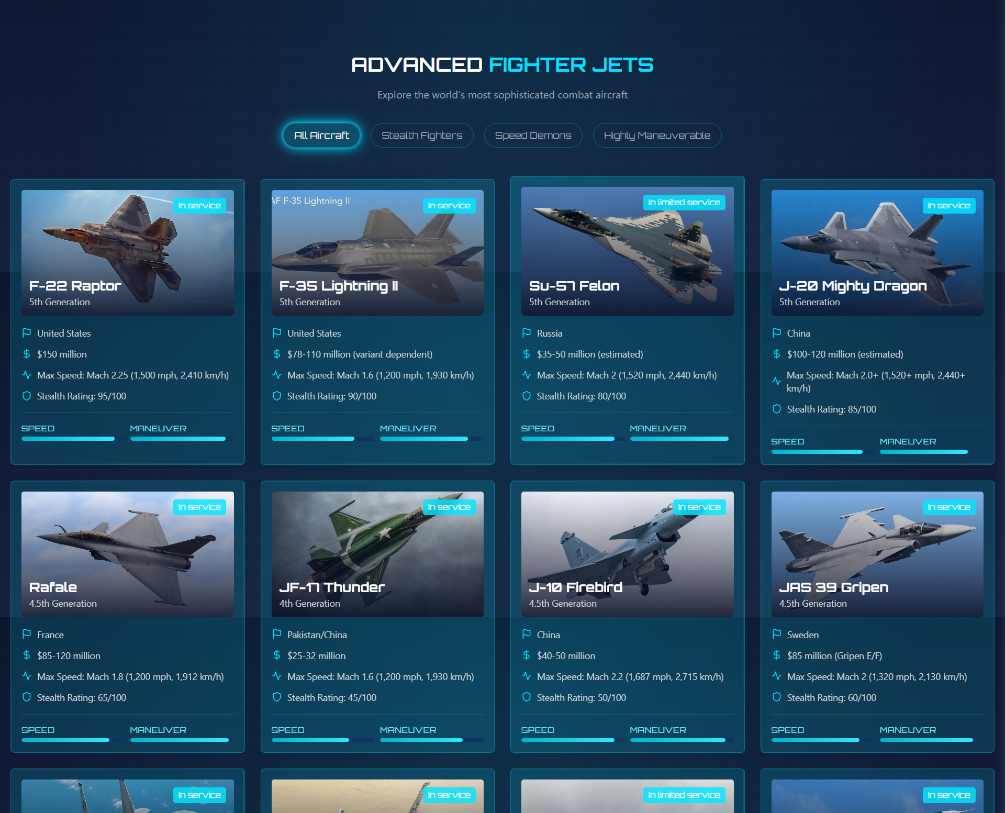
Task: Open the JAS 39 Gripen aircraft image
Action: coord(877,554)
